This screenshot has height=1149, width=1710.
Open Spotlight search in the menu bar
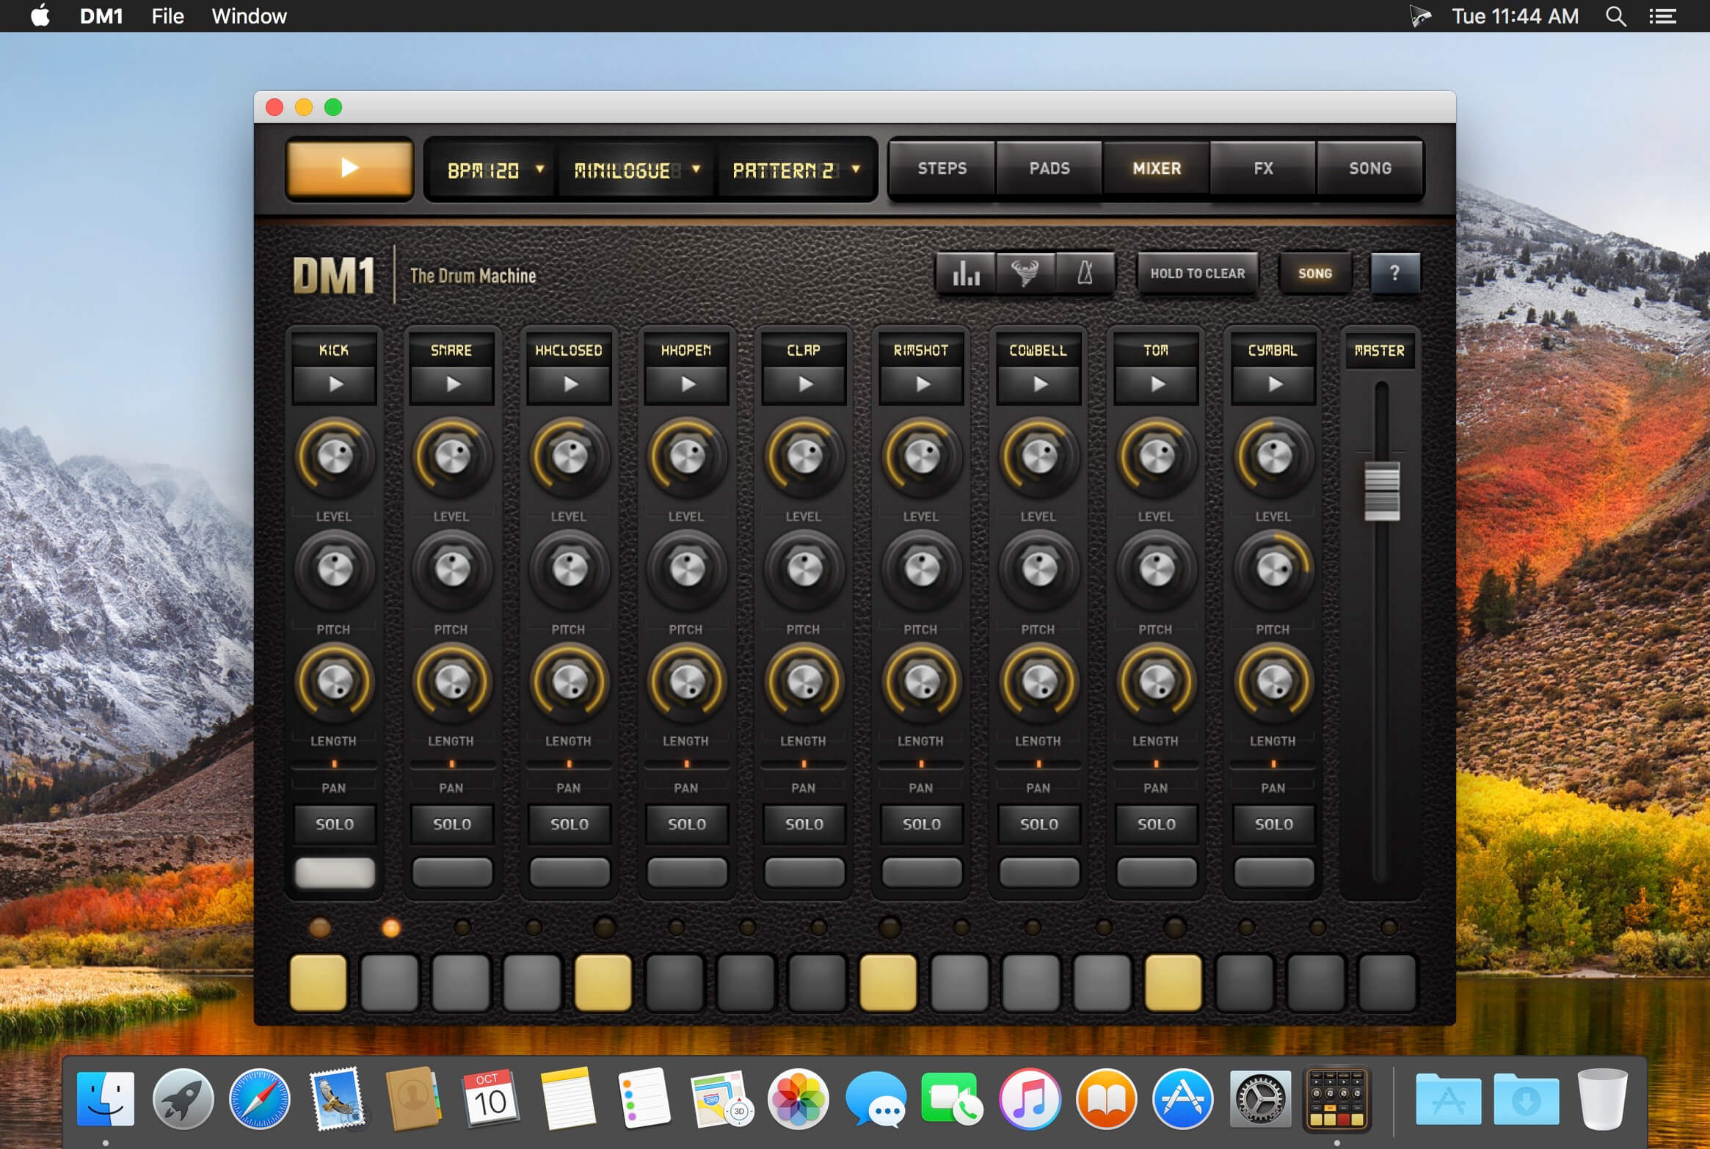[1615, 16]
